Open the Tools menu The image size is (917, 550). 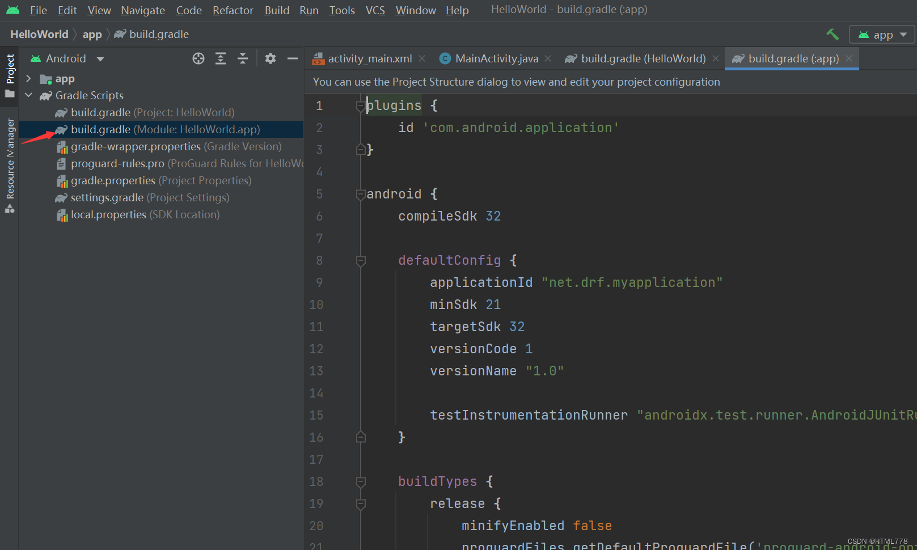[342, 10]
